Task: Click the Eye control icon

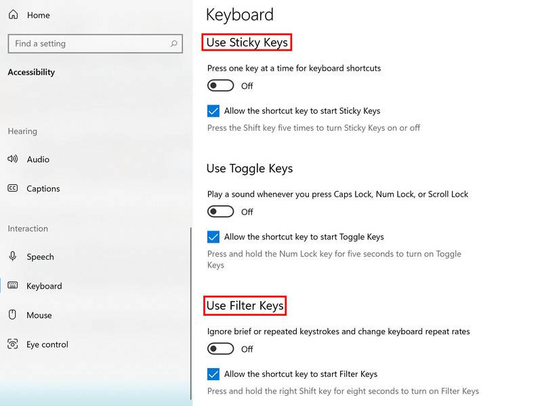Action: click(x=12, y=344)
